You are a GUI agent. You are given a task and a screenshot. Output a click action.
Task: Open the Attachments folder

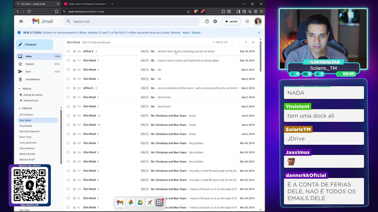[x=38, y=79]
